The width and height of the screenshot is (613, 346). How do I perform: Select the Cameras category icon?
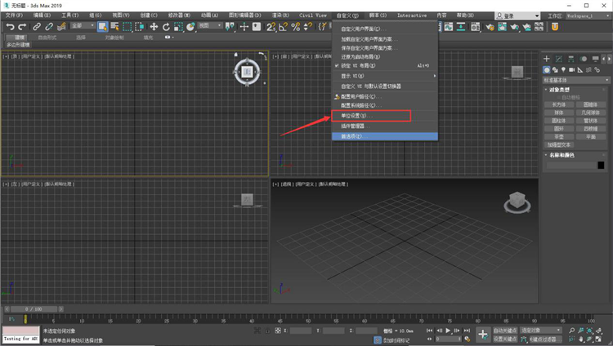pyautogui.click(x=571, y=69)
